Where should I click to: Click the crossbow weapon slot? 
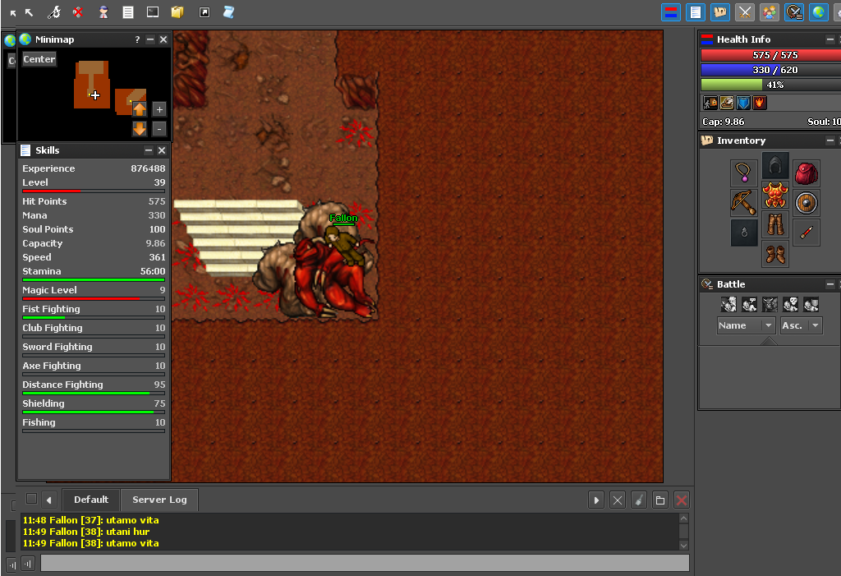point(744,202)
